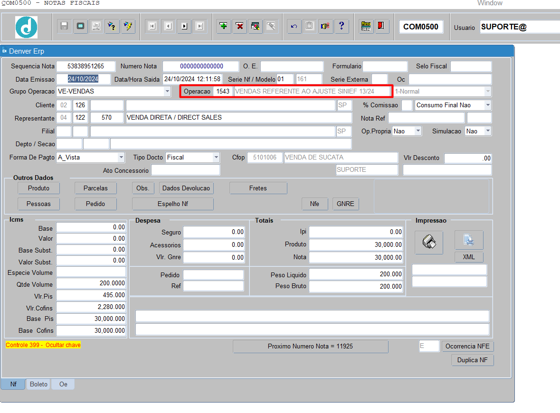Click the Dados Devolucao button
Screen dimensions: 560x413
click(x=186, y=188)
